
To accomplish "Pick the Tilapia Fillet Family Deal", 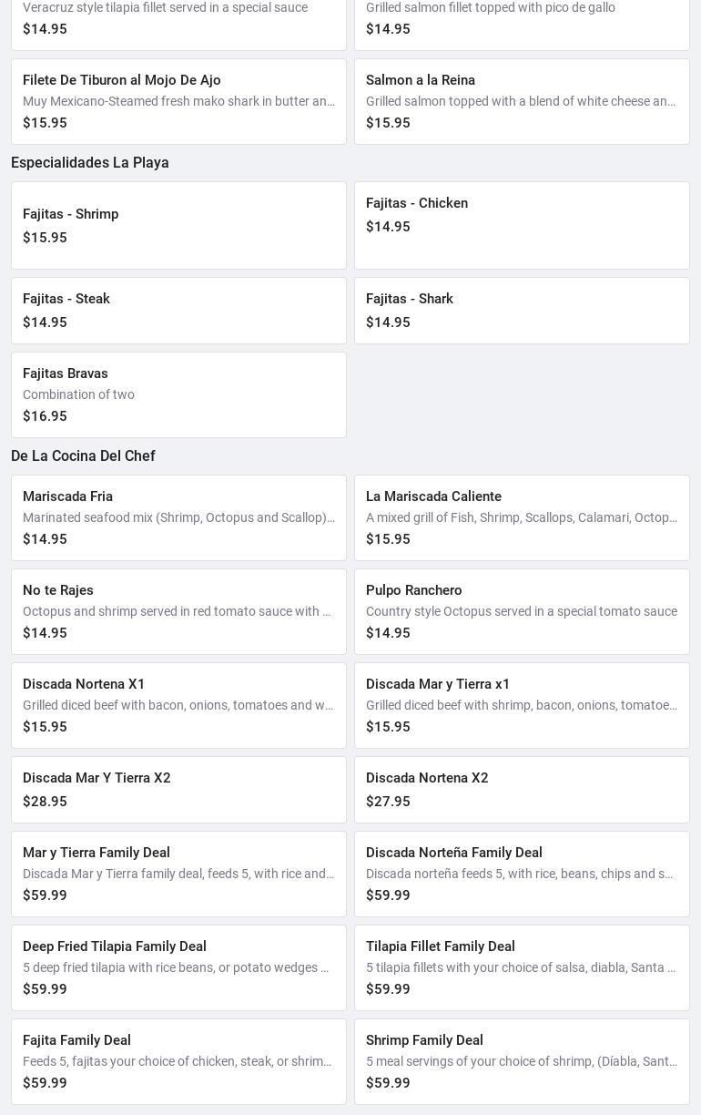I will 522,967.
